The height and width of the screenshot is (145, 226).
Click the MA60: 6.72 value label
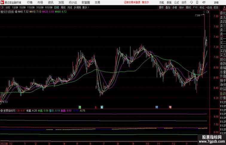pos(61,12)
